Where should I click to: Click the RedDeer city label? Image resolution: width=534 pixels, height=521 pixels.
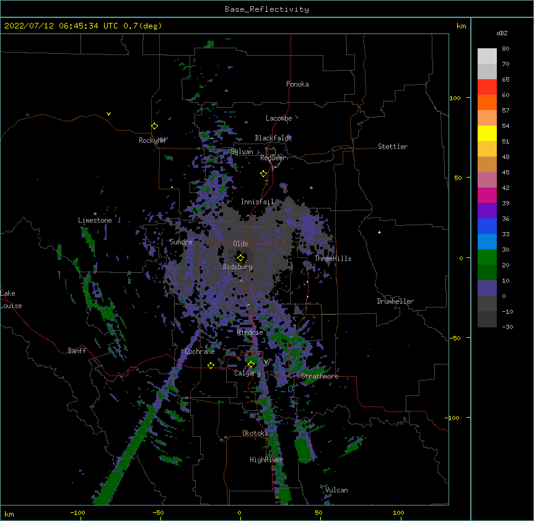tap(273, 158)
